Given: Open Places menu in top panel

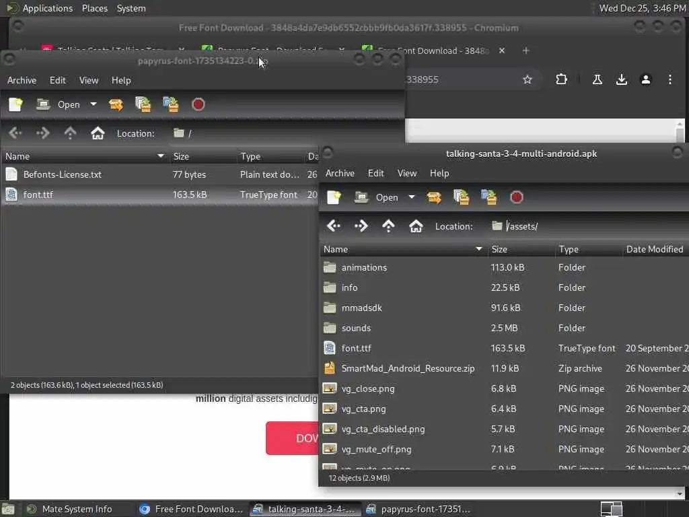Looking at the screenshot, I should pos(94,8).
